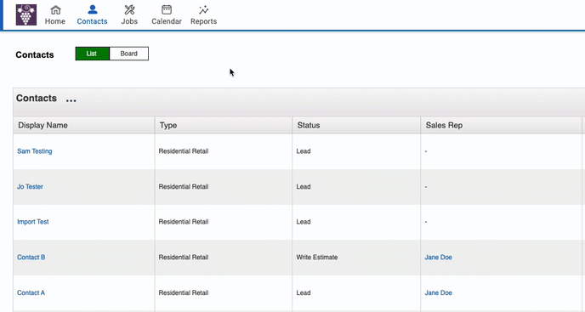Click Residential Retail type for Contact B

(x=184, y=257)
